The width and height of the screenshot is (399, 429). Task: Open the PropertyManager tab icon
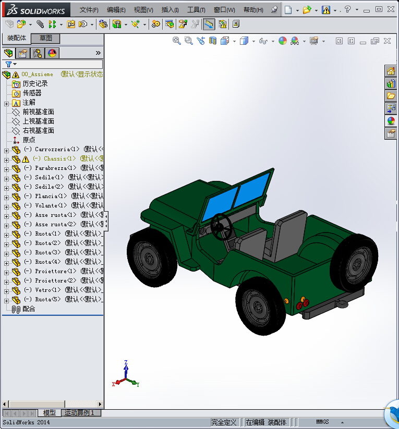click(x=23, y=53)
